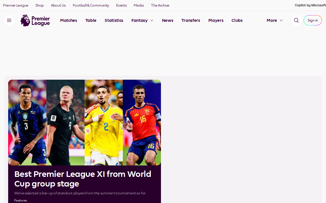Open the Table page
Image resolution: width=326 pixels, height=203 pixels.
tap(91, 20)
